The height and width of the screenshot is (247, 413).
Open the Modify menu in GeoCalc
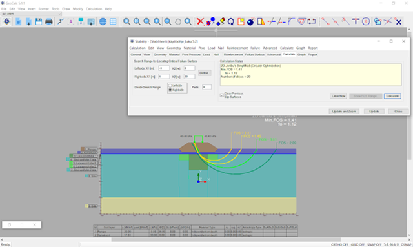pos(77,9)
